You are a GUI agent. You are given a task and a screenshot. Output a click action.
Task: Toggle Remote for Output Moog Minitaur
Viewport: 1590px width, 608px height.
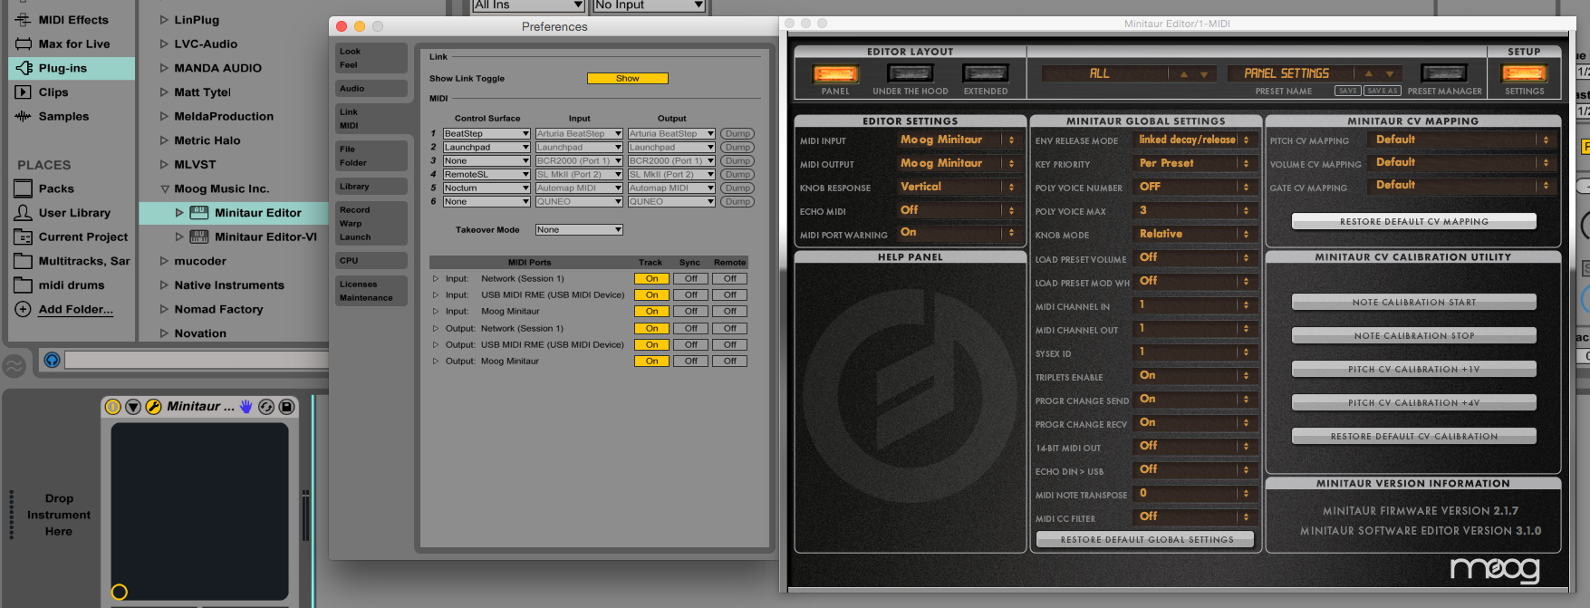click(x=730, y=362)
